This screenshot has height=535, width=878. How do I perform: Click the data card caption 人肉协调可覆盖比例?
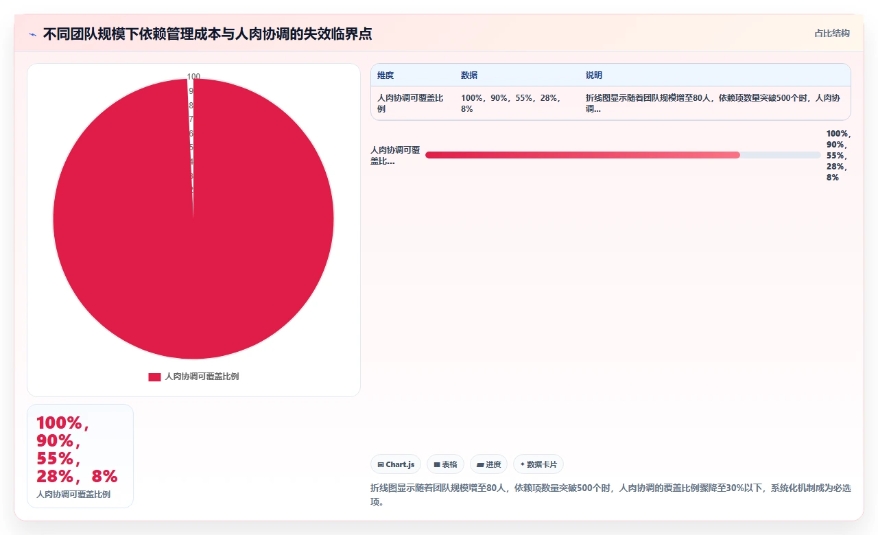pos(73,495)
